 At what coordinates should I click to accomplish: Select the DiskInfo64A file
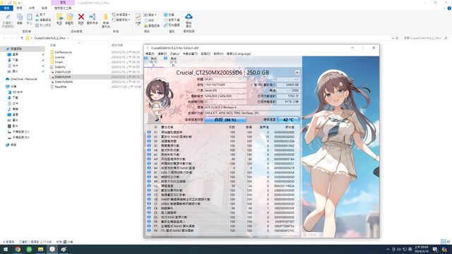pos(63,77)
